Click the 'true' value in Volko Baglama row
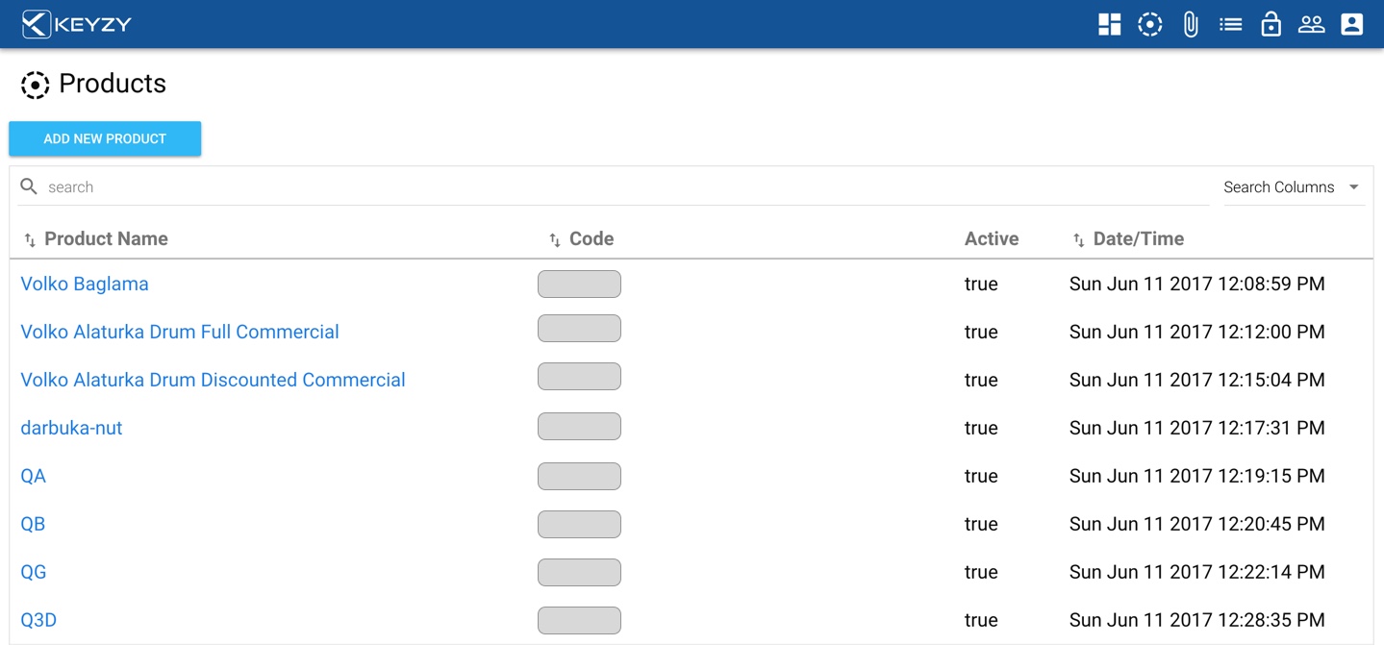 [x=981, y=284]
